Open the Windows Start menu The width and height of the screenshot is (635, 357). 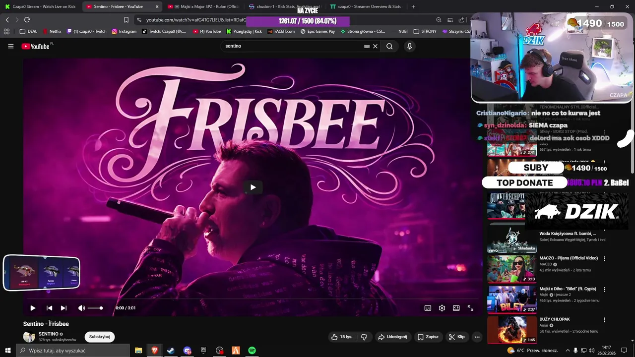[x=7, y=351]
